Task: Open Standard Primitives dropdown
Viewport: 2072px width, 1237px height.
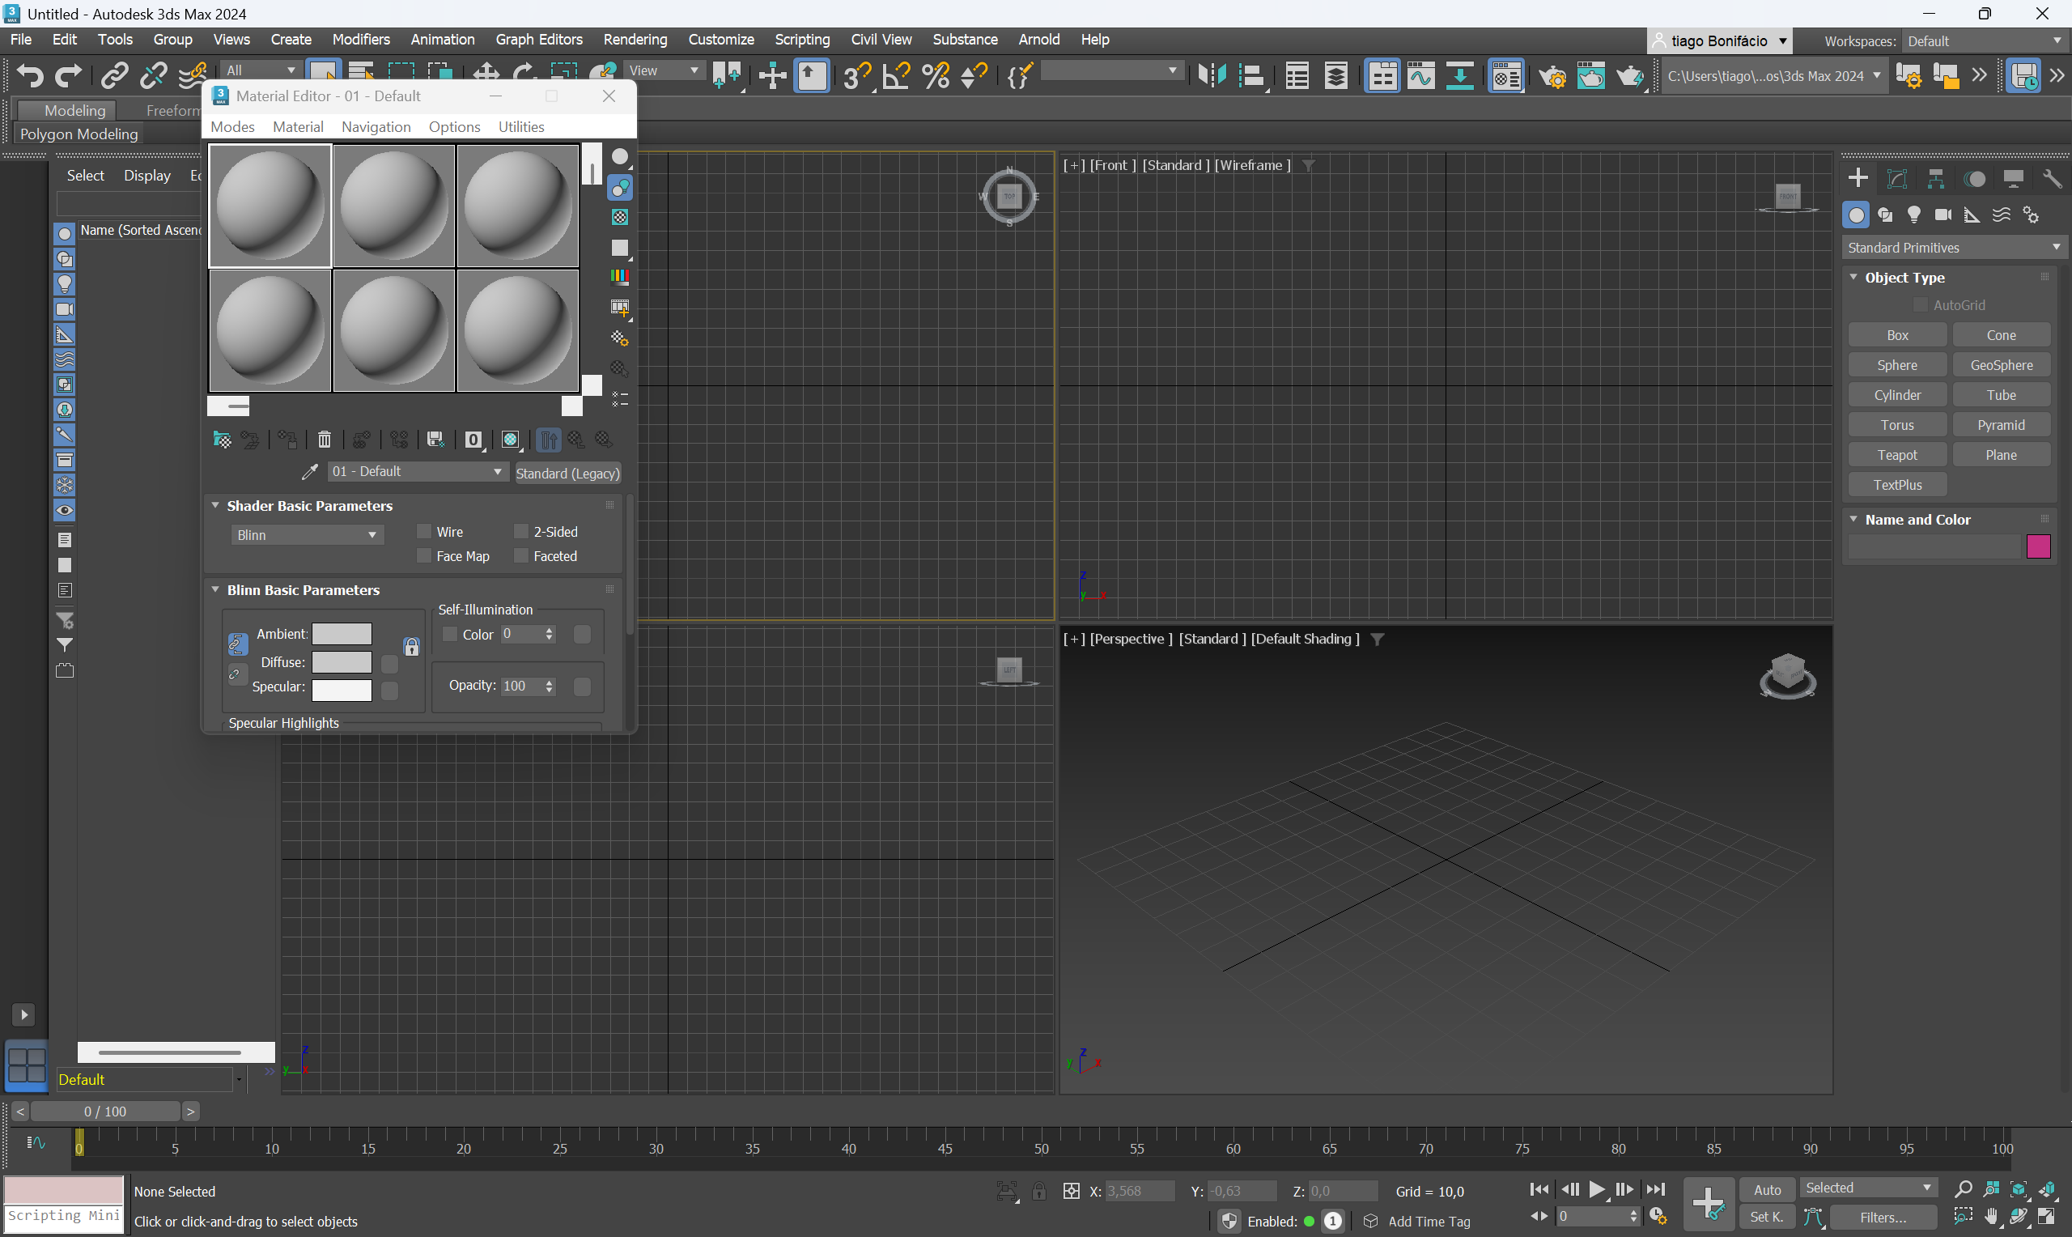Action: 1954,248
